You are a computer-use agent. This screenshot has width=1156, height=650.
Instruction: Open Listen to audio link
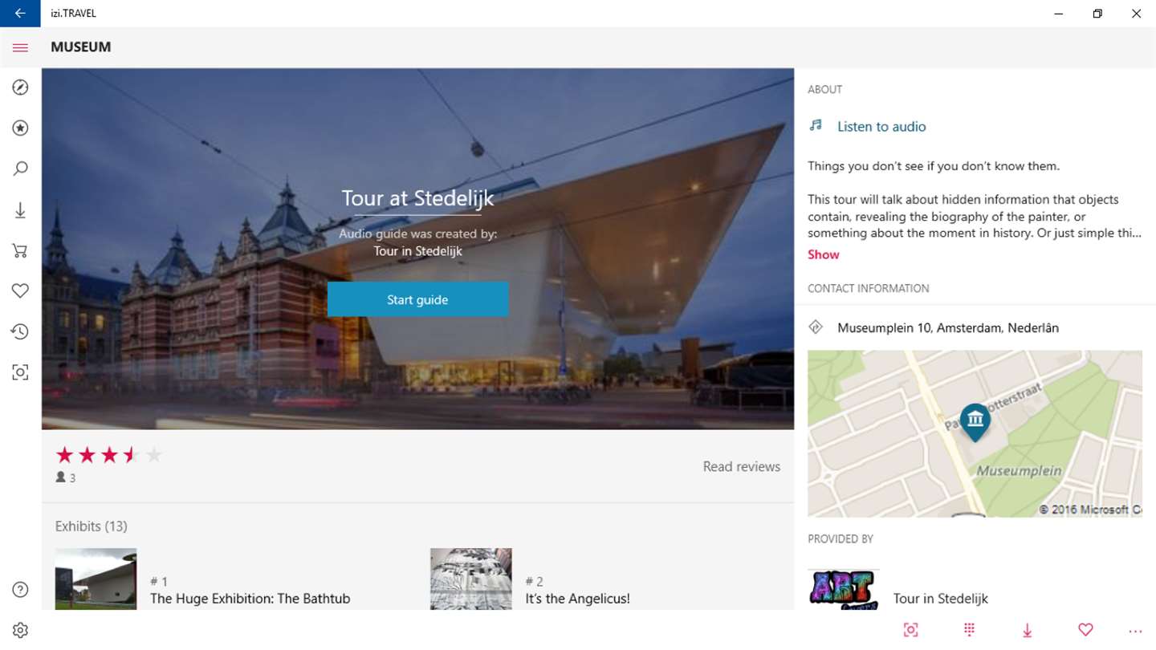(x=881, y=126)
